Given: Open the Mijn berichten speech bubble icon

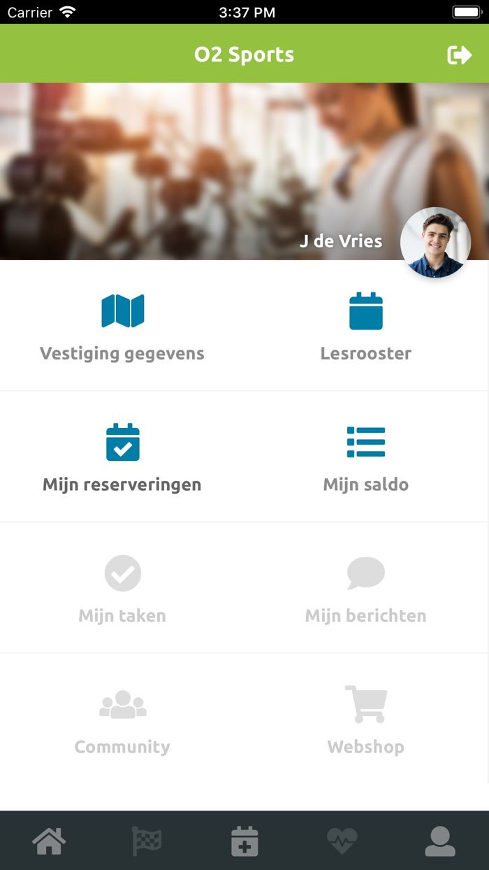Looking at the screenshot, I should (366, 573).
